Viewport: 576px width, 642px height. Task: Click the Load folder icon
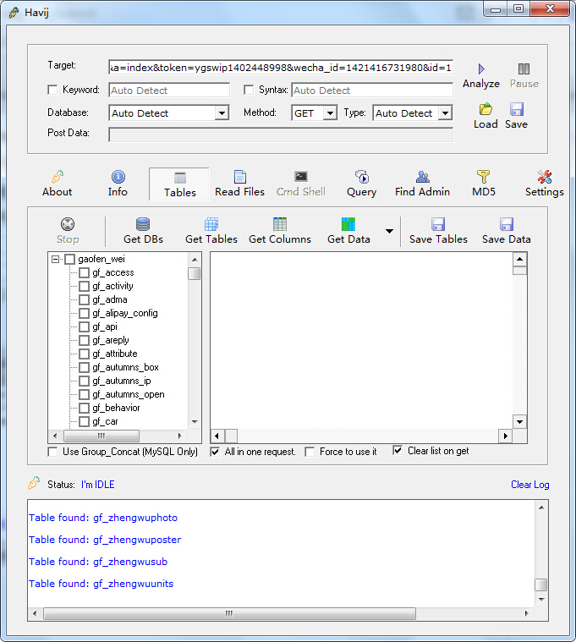(x=485, y=109)
